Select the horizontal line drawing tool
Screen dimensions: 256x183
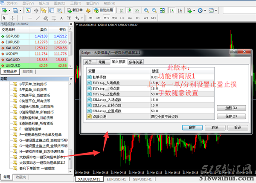[30, 18]
